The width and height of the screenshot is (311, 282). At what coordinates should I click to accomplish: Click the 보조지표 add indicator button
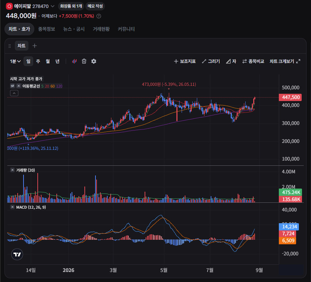point(185,61)
